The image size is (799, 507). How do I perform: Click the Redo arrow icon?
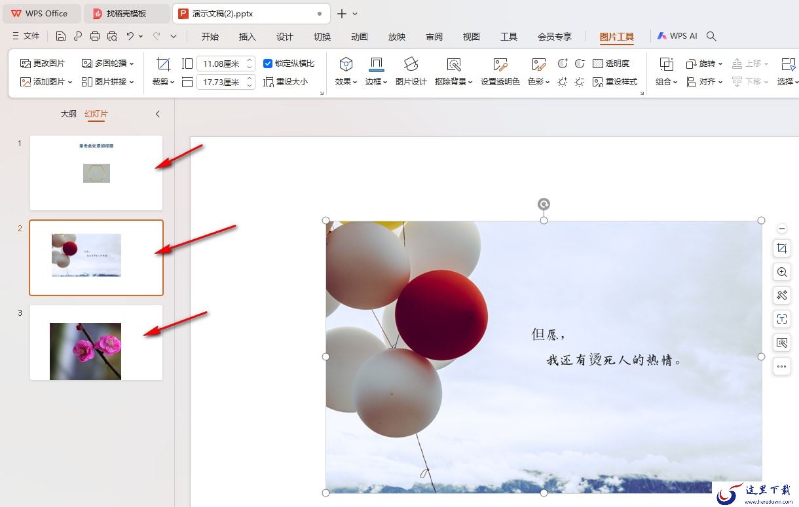click(x=157, y=36)
